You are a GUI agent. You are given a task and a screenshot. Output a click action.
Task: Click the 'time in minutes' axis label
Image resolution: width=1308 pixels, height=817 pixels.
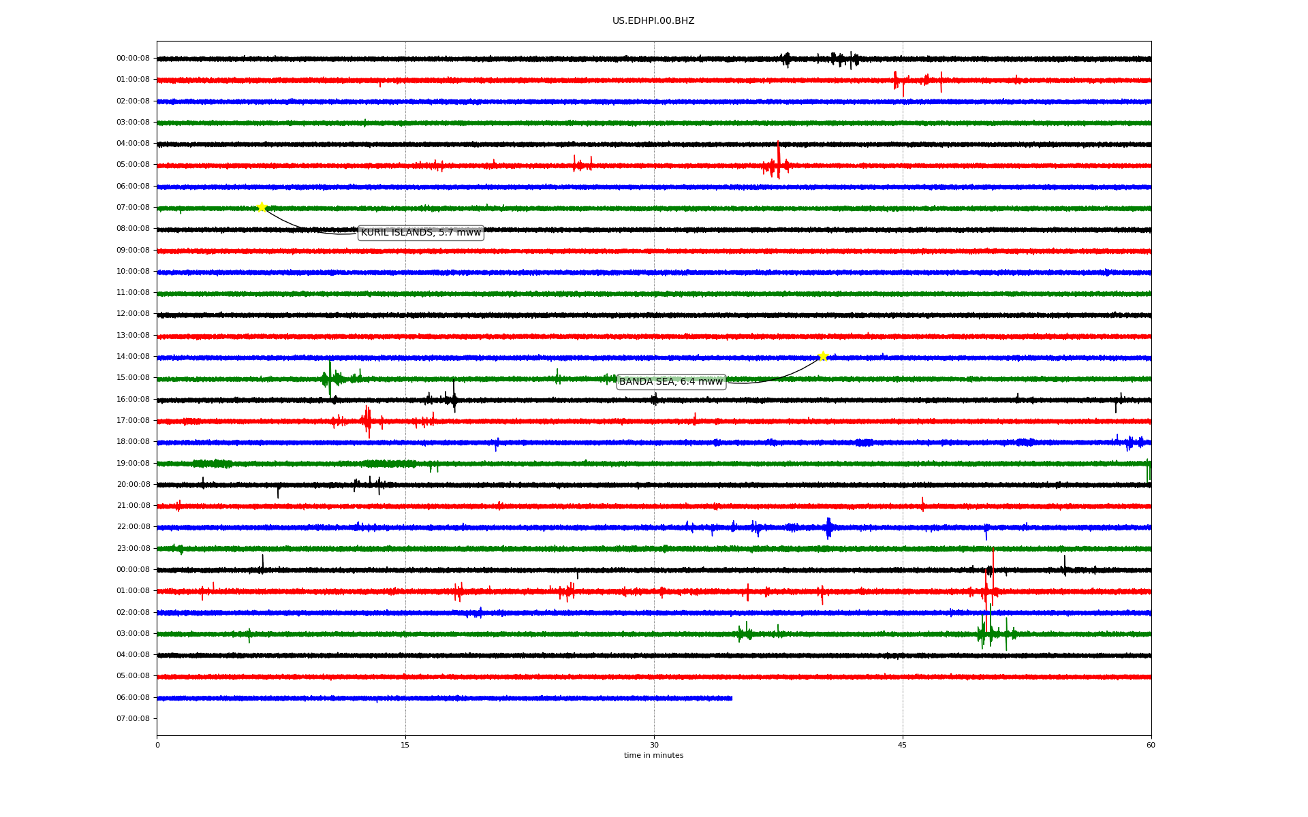pyautogui.click(x=653, y=755)
